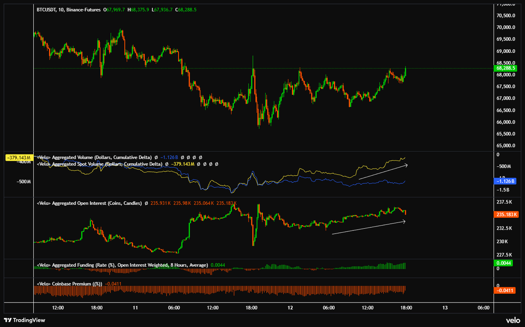The height and width of the screenshot is (327, 525).
Task: Click the blue -1.126B axis label
Action: pos(506,181)
